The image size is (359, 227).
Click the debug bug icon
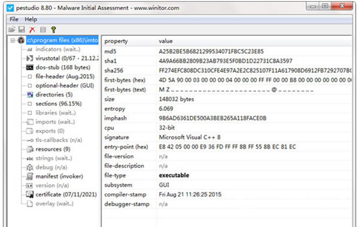point(30,168)
